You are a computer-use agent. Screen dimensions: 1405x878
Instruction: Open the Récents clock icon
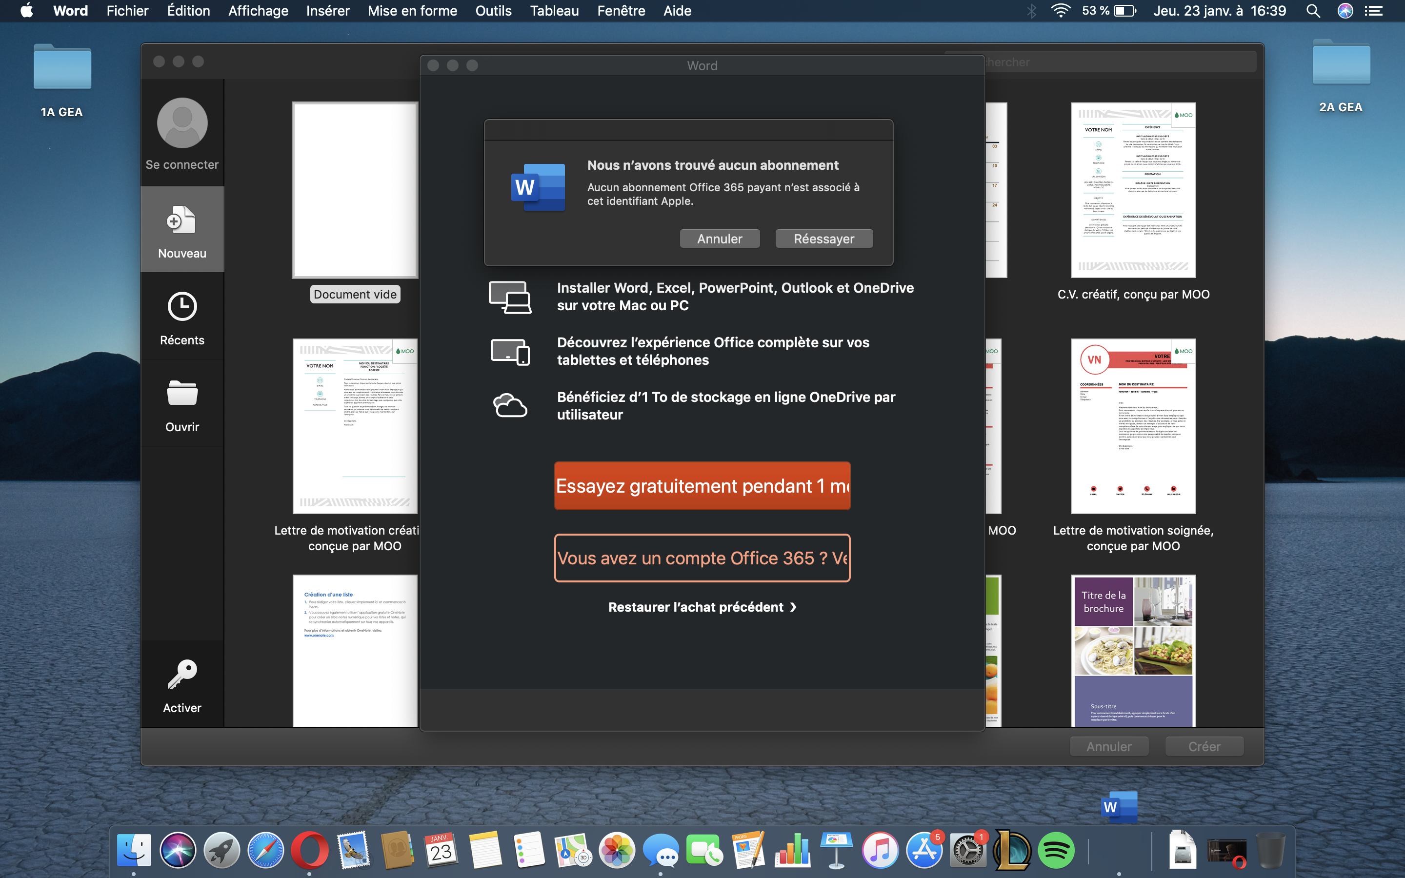point(181,306)
